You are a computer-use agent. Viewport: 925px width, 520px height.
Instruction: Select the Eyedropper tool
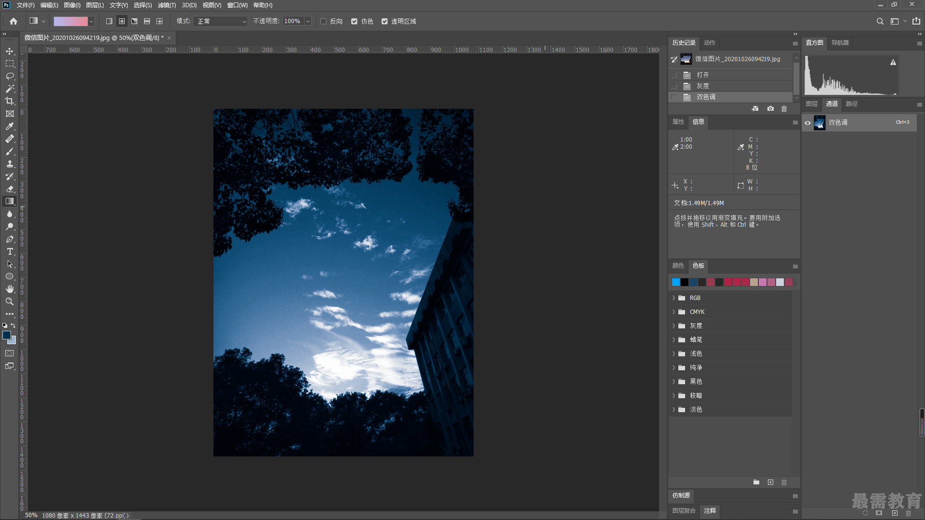click(10, 126)
